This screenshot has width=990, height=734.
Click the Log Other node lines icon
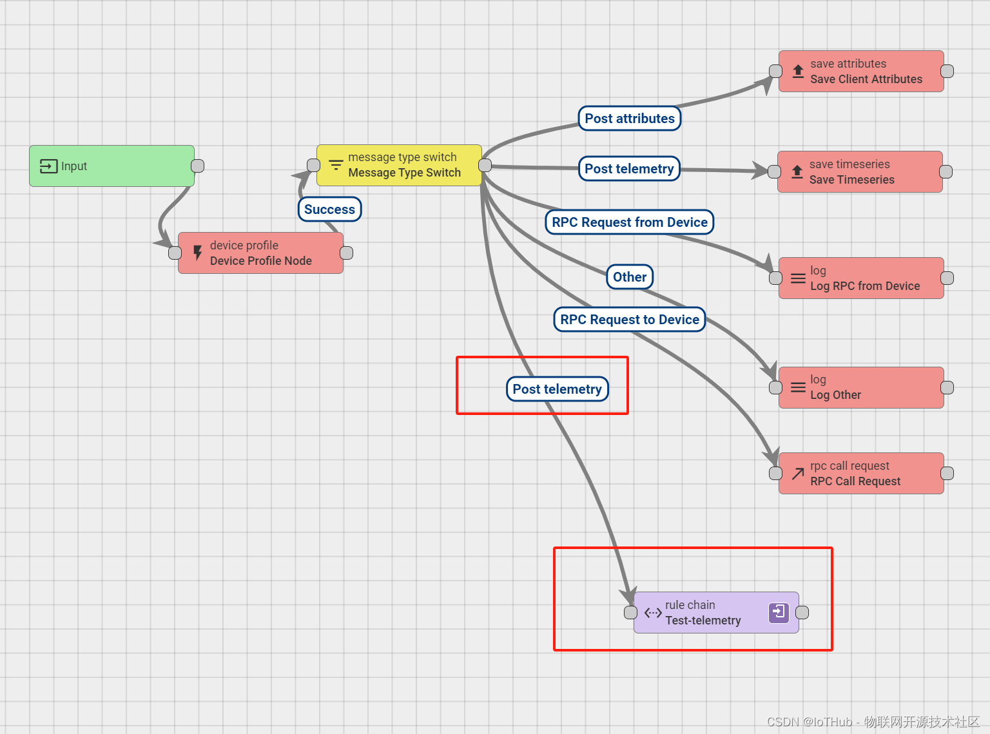(x=798, y=387)
